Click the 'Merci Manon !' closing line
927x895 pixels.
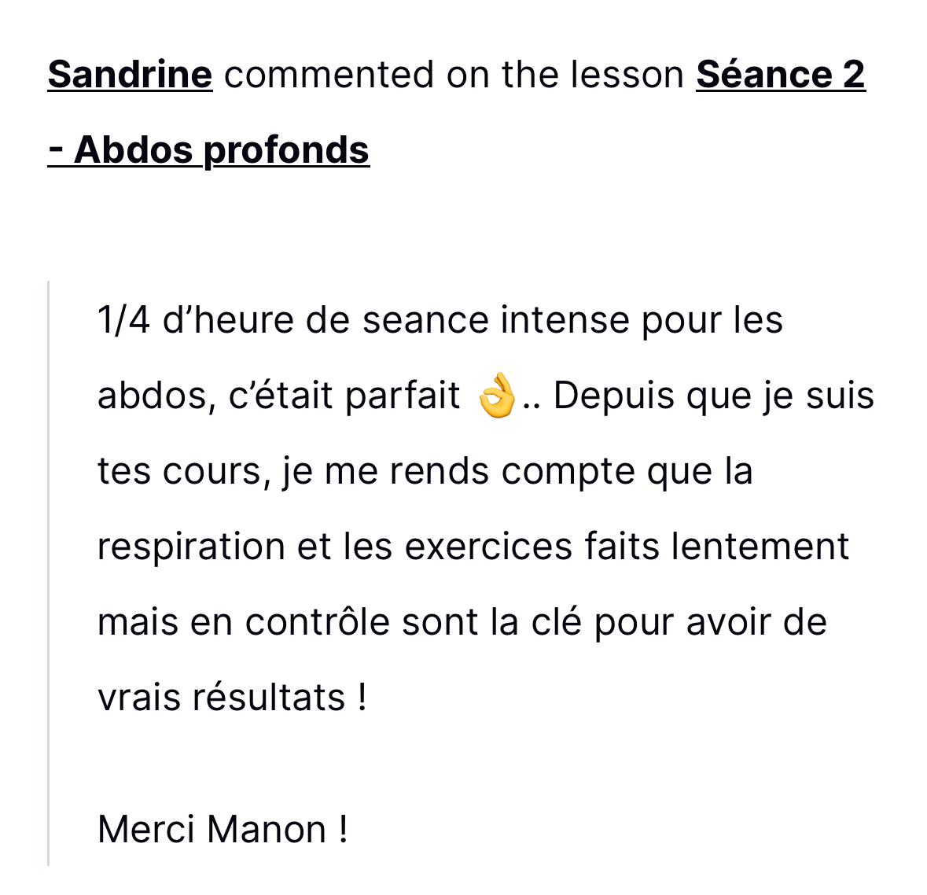[223, 829]
